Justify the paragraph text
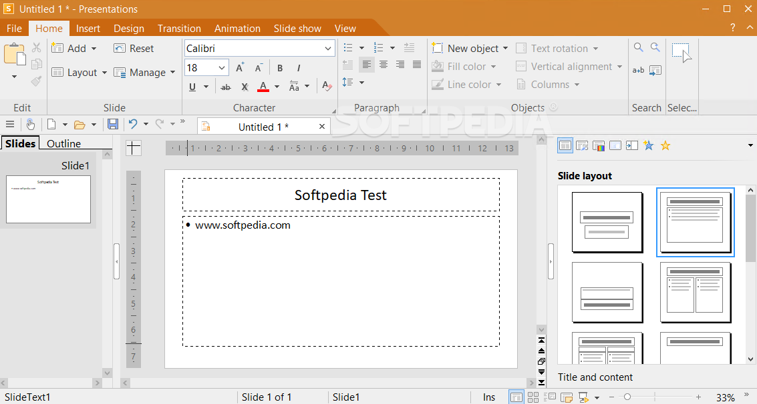The height and width of the screenshot is (404, 757). (x=417, y=65)
